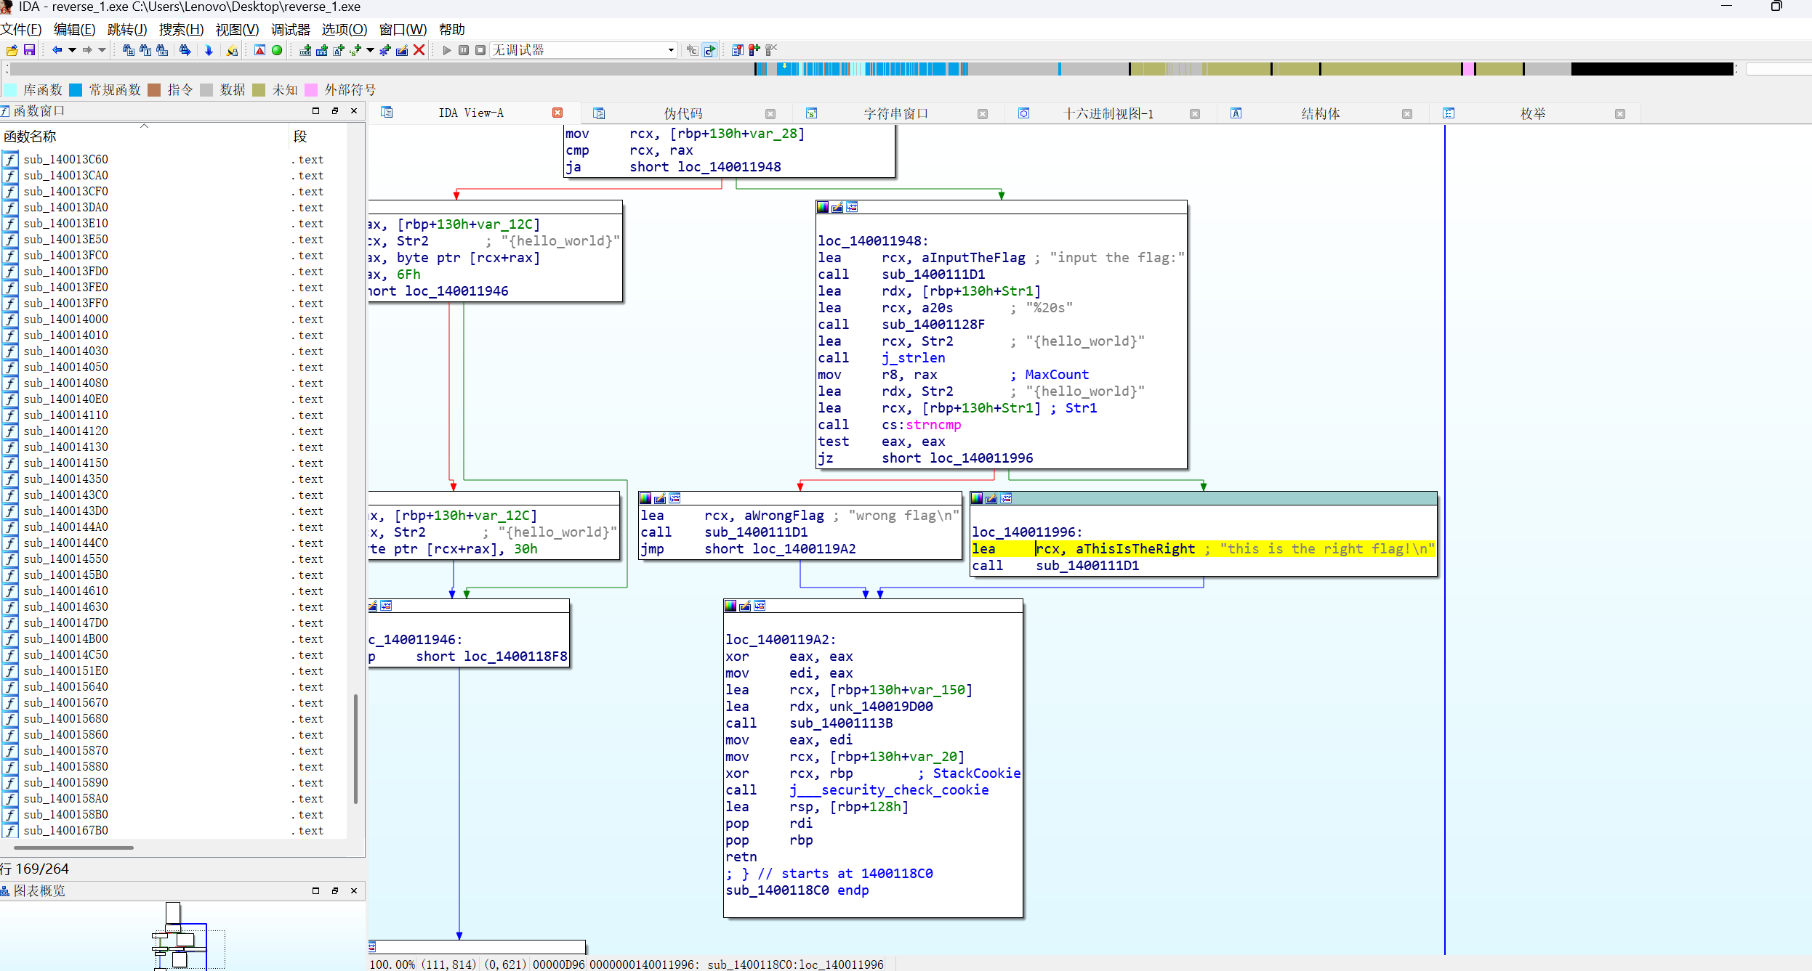Screen dimensions: 1812x971
Task: Select sub_140014000 in the functions list
Action: (65, 320)
